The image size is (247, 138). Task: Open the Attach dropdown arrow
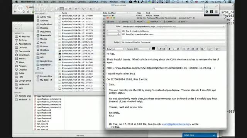coord(144,21)
